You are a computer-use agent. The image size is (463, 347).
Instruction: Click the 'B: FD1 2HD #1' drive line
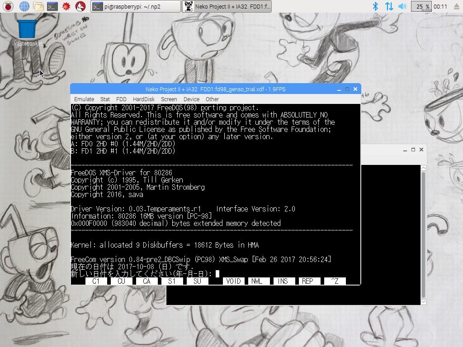(123, 151)
